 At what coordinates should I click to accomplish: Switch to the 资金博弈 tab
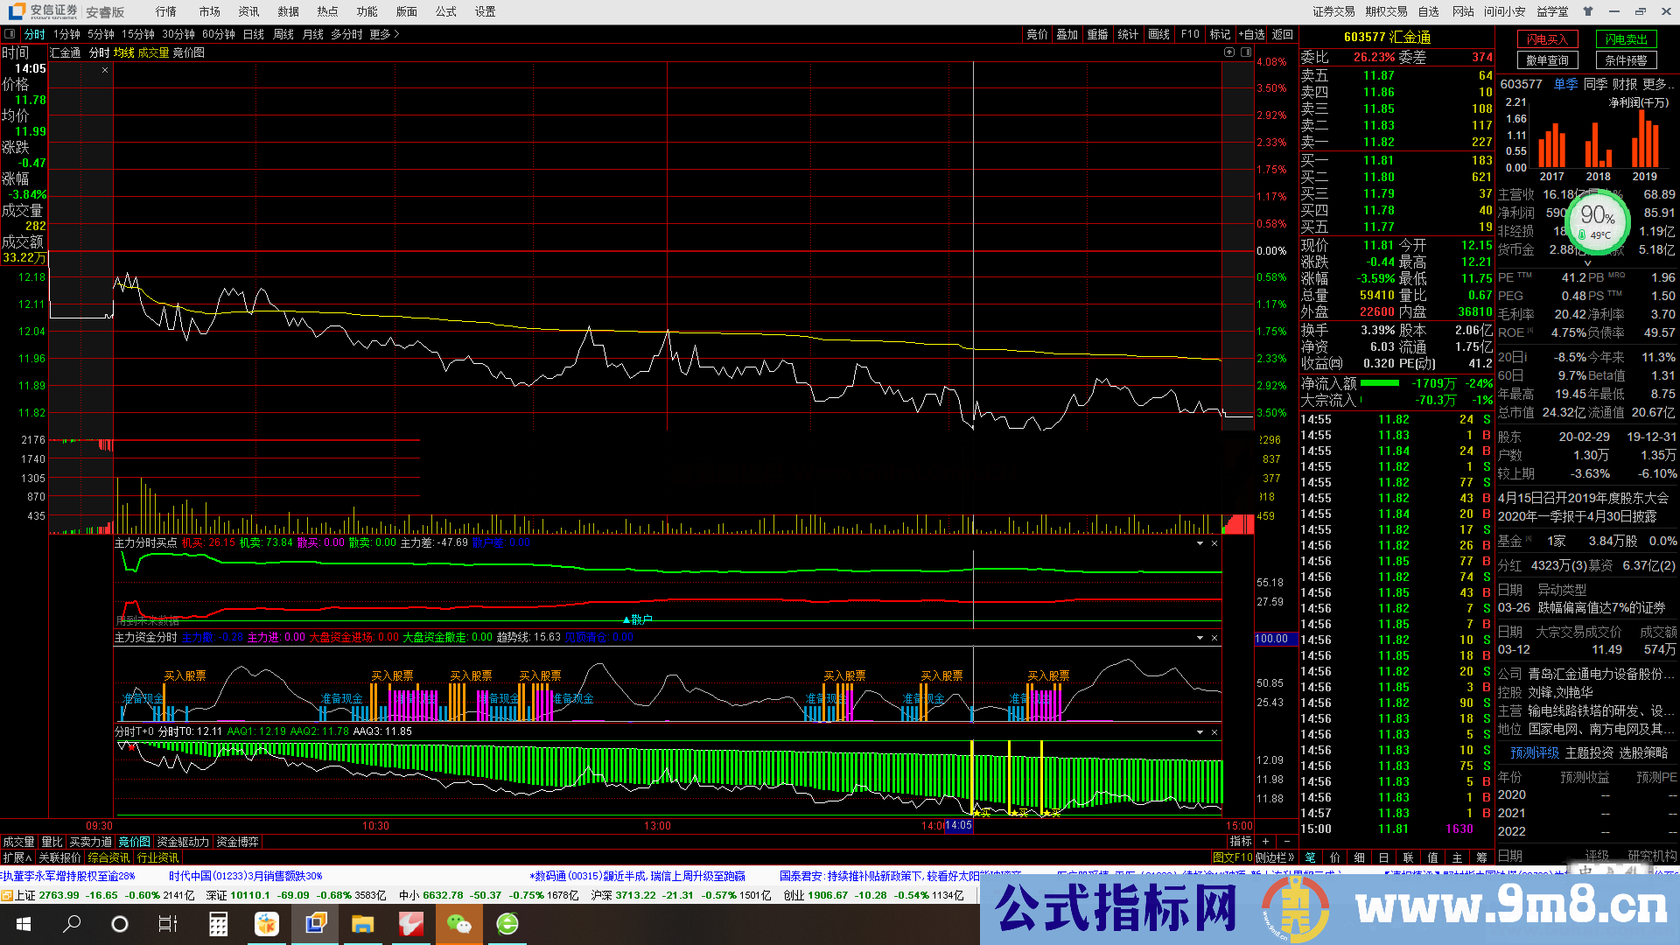coord(236,841)
